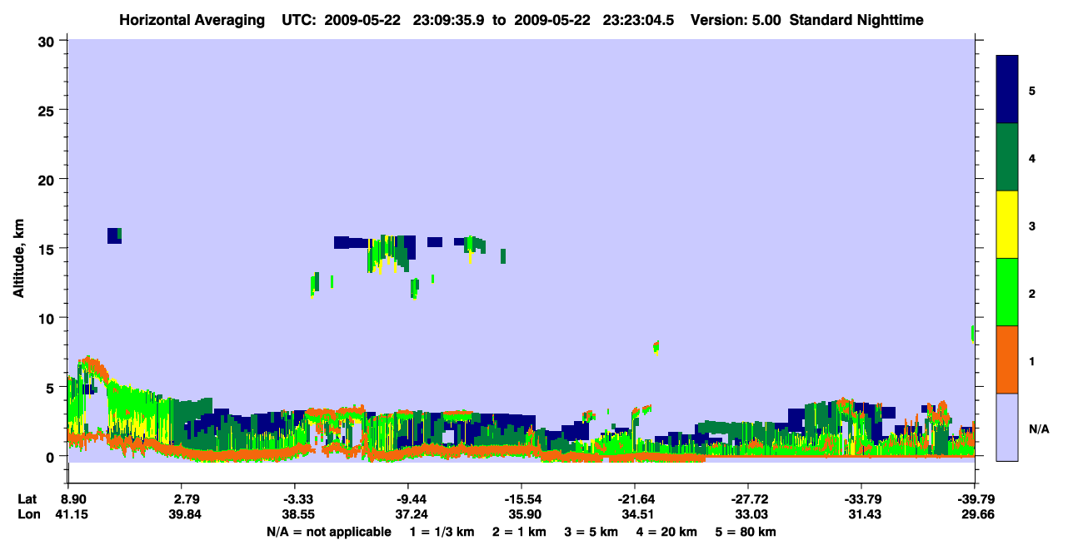Click the yellow colorbar segment labeled 3

[1007, 225]
